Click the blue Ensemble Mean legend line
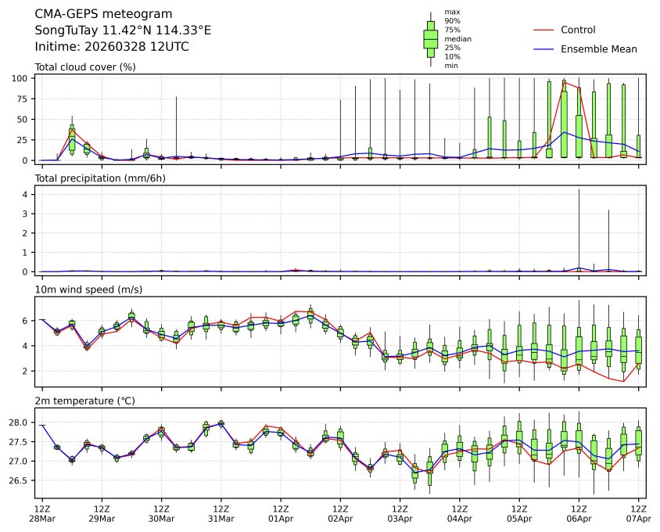Image resolution: width=660 pixels, height=532 pixels. 543,49
